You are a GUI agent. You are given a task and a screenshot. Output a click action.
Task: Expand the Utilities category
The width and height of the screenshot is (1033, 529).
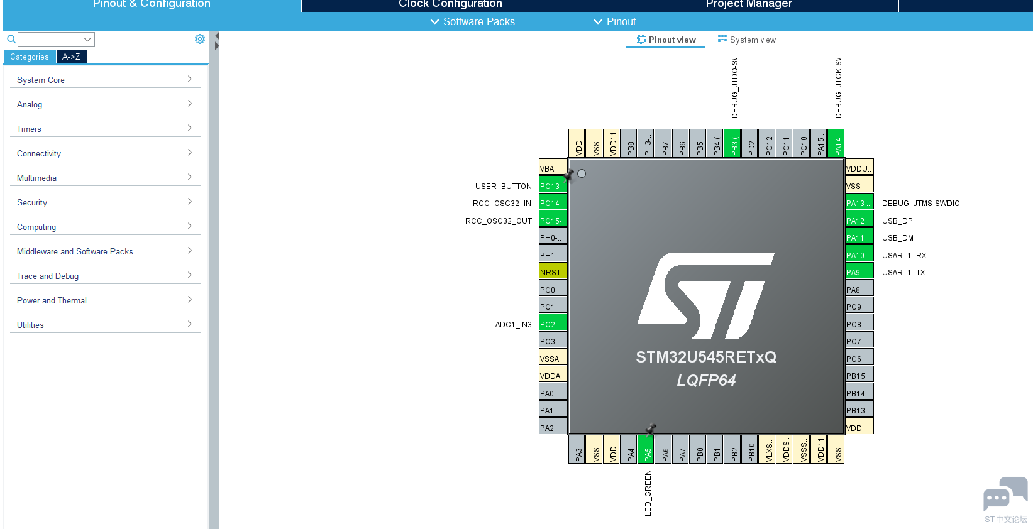(x=105, y=325)
